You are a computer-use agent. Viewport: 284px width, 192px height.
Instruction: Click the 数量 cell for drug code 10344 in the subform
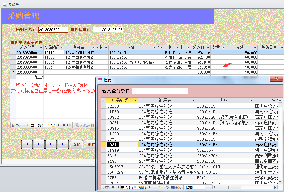tap(218, 67)
